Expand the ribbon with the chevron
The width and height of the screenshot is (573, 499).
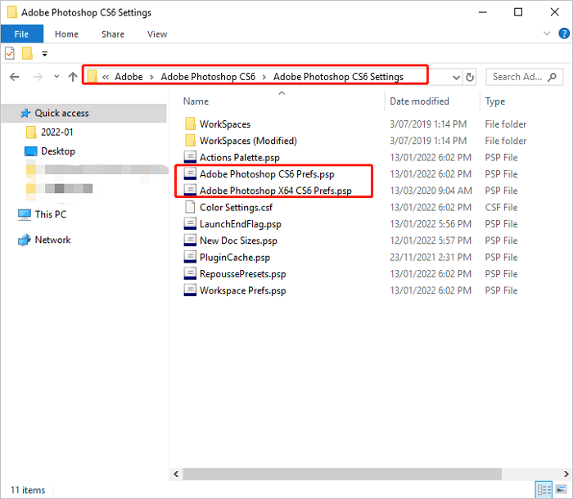tap(548, 34)
